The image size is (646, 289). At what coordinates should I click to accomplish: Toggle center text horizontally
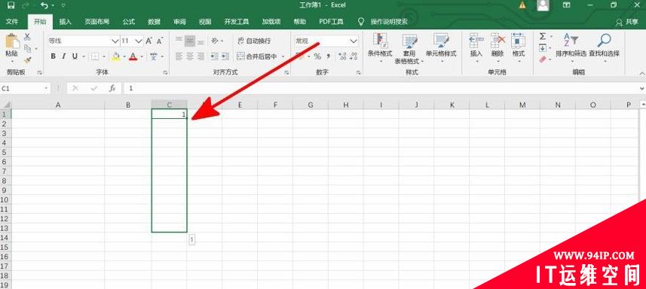coord(189,56)
